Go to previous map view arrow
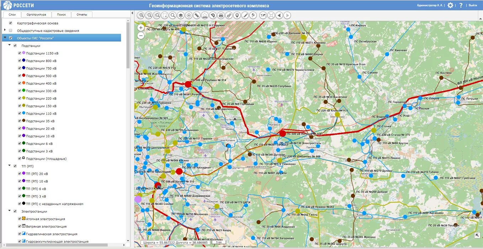 point(279,15)
